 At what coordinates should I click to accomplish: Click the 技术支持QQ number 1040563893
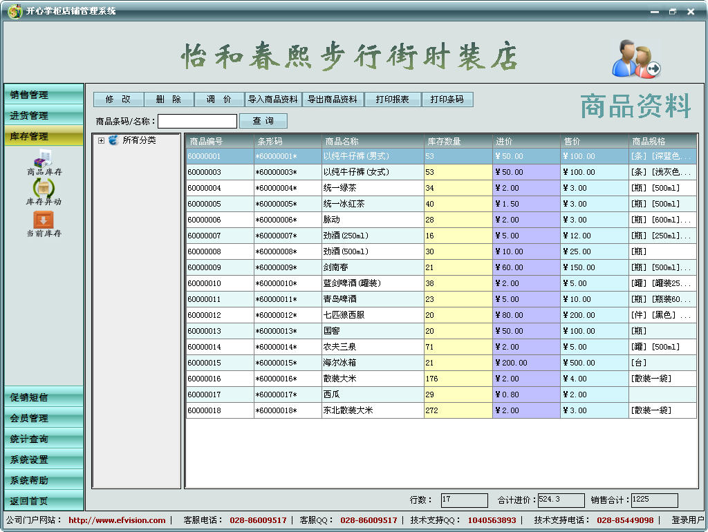coord(492,520)
